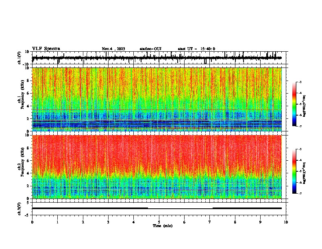The width and height of the screenshot is (322, 249).
Task: Click the 'station=OUJ' label
Action: [x=150, y=49]
